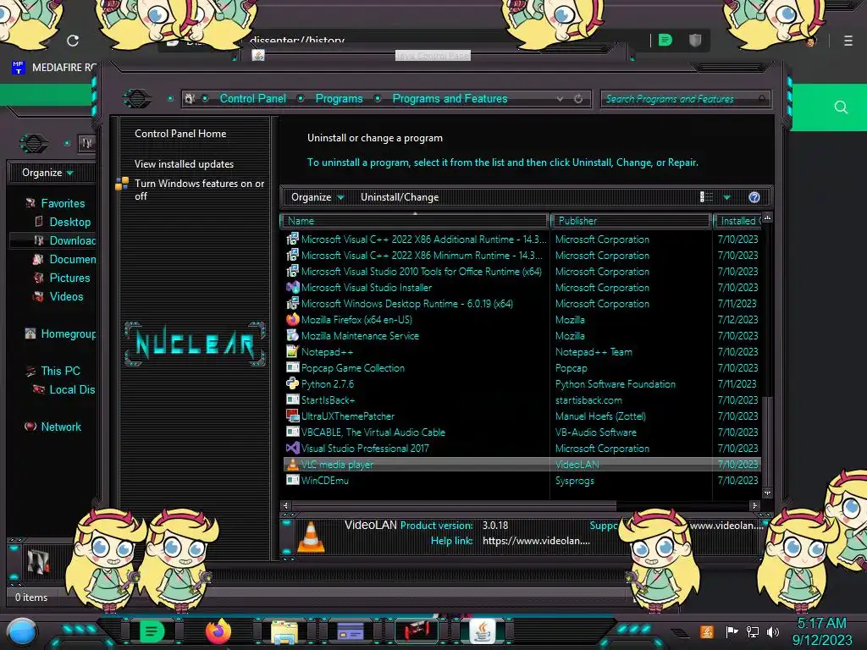
Task: Click the MediaFire search magnifier icon
Action: click(x=841, y=107)
